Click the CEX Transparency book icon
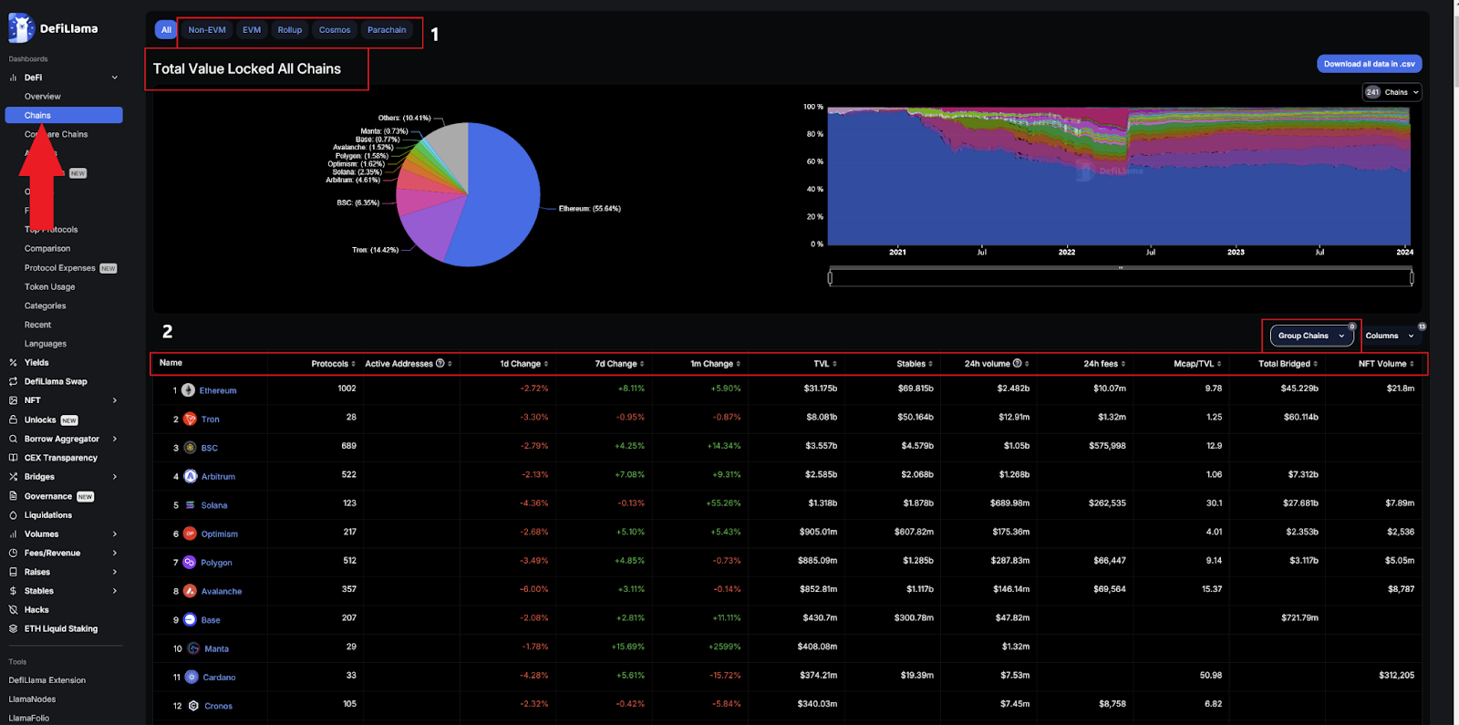The width and height of the screenshot is (1459, 725). coord(13,458)
